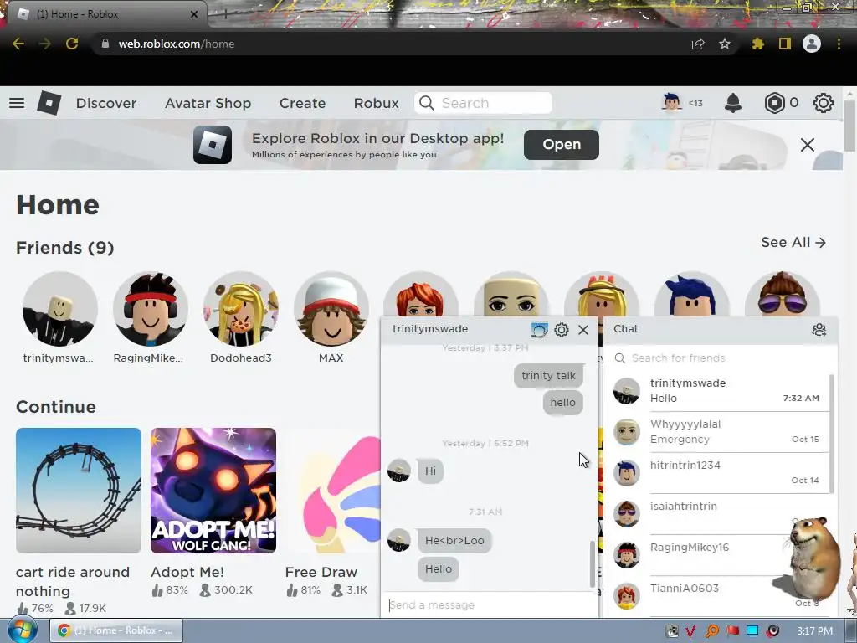Click the Robux balance icon

click(x=774, y=103)
